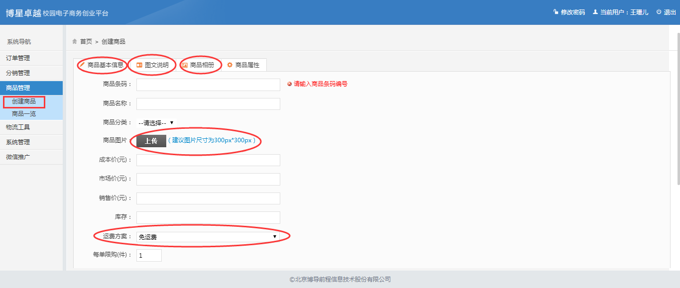Click the power icon beside 退出
Image resolution: width=680 pixels, height=288 pixels.
659,12
